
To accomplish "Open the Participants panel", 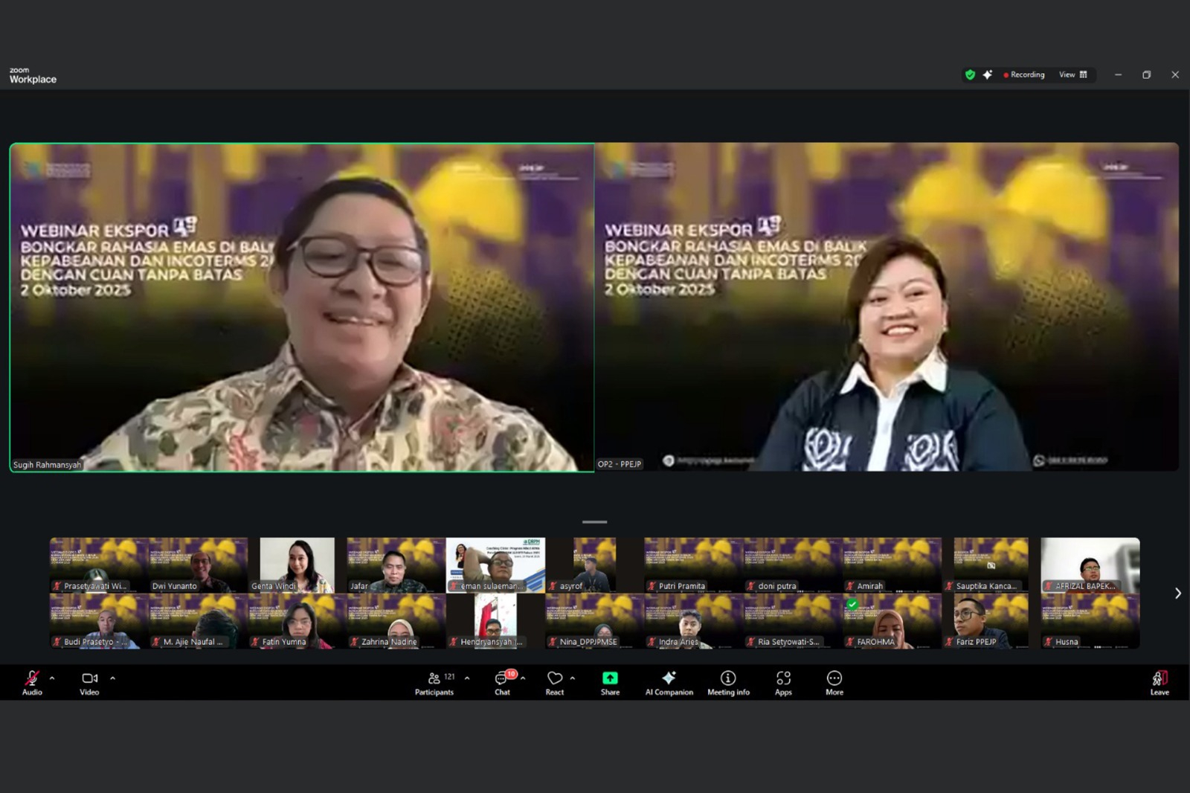I will click(x=434, y=681).
